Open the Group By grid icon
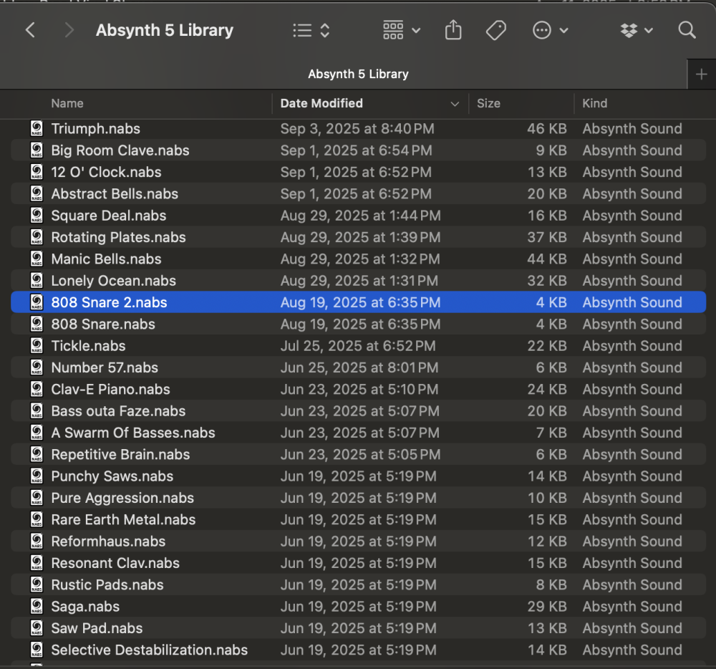Screen dimensions: 716x669 pos(393,30)
